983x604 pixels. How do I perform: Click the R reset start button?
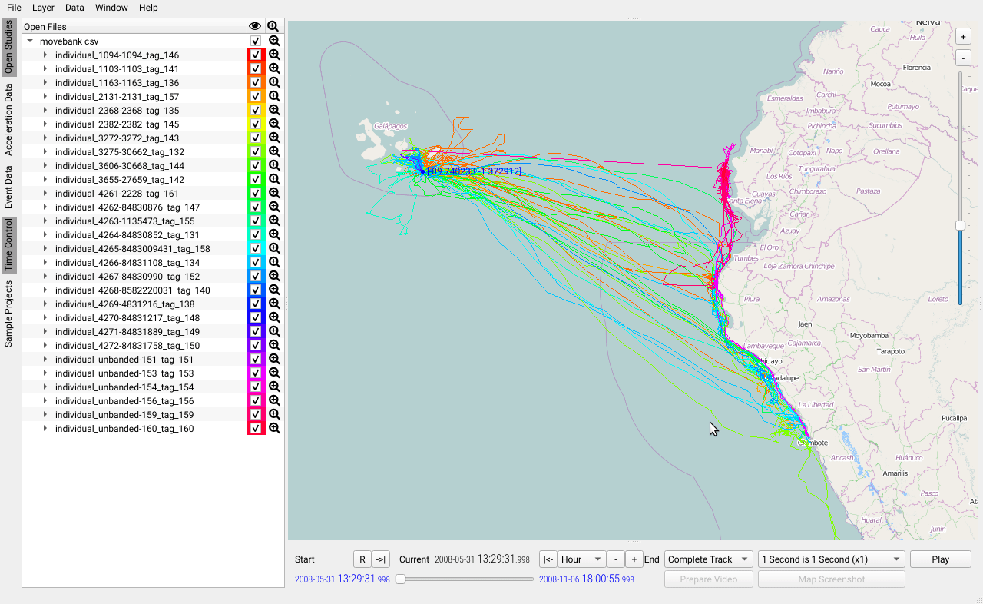pyautogui.click(x=362, y=559)
